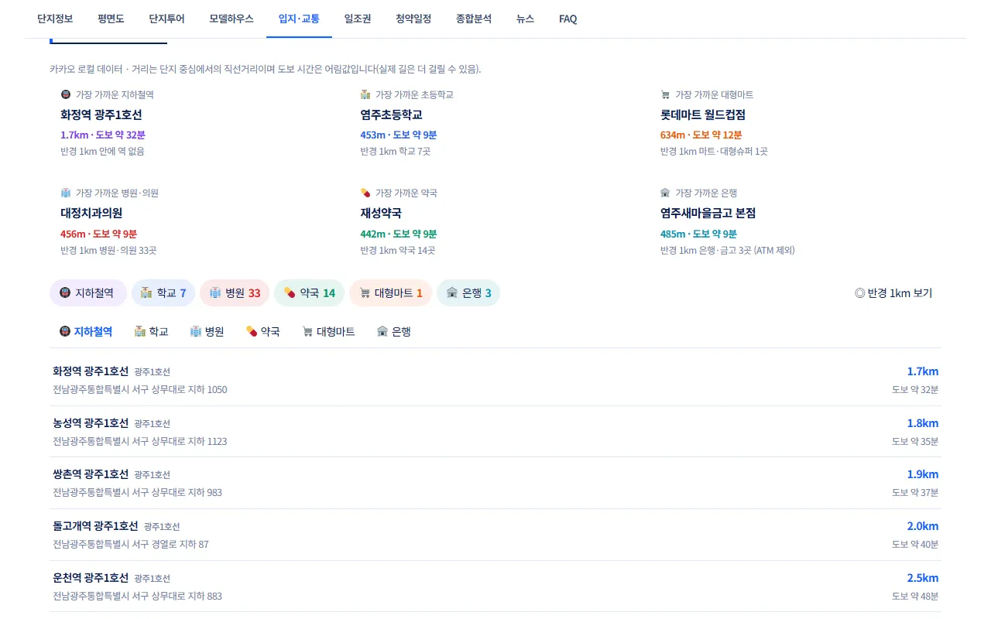Screen dimensions: 991x619
Task: Open the 운천역 광주1호선 list entry
Action: point(495,587)
